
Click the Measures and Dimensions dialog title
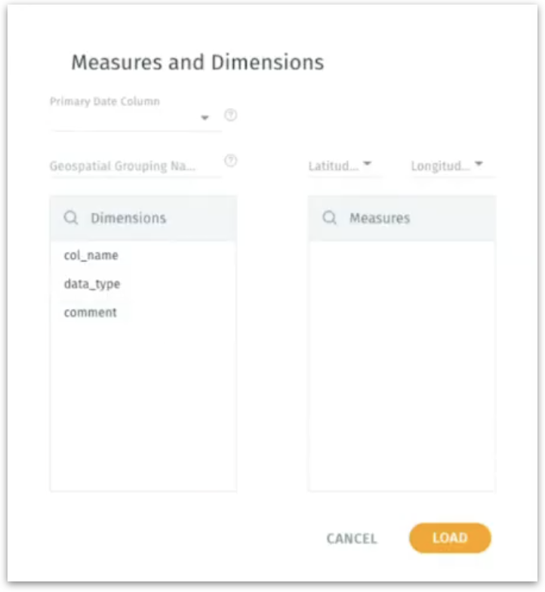(x=198, y=62)
